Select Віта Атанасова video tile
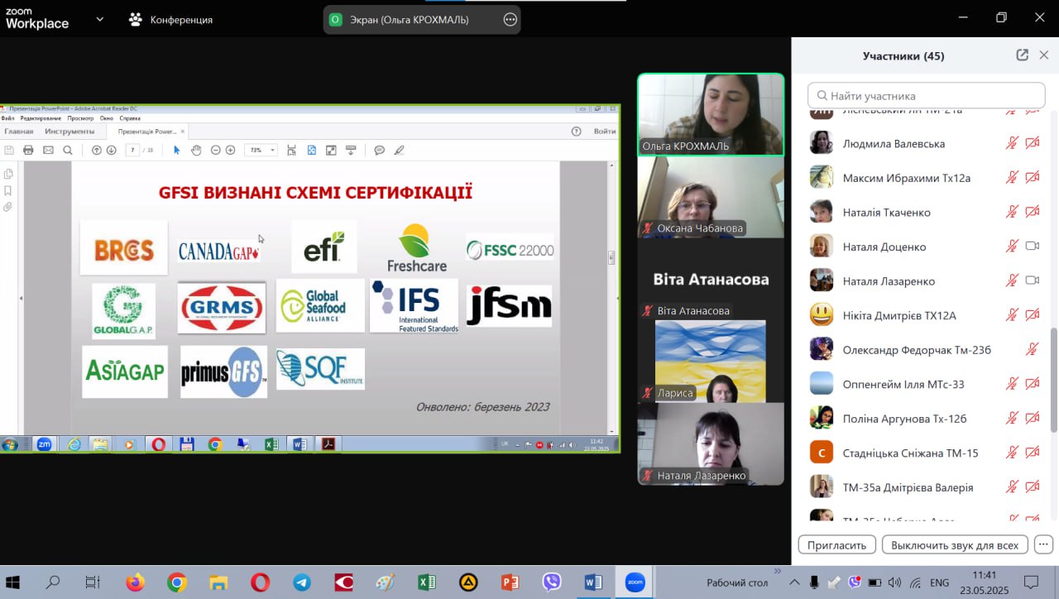The height and width of the screenshot is (599, 1059). point(711,279)
